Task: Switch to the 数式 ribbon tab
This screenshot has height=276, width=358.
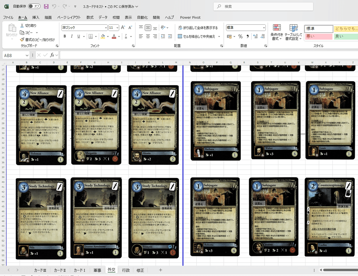Action: (90, 18)
